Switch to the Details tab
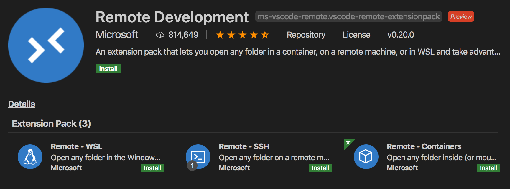 point(22,104)
